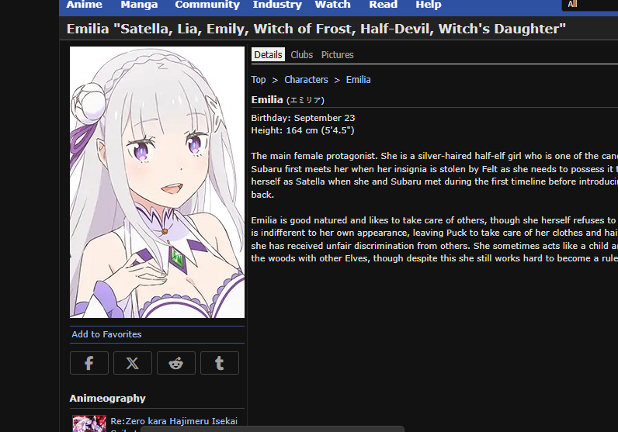Expand the All search category dropdown

coord(589,5)
